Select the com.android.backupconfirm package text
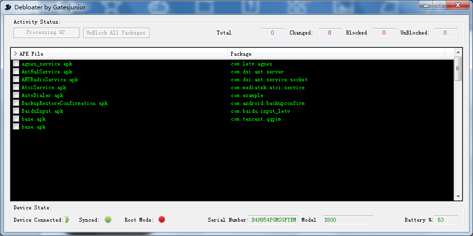 click(x=268, y=103)
